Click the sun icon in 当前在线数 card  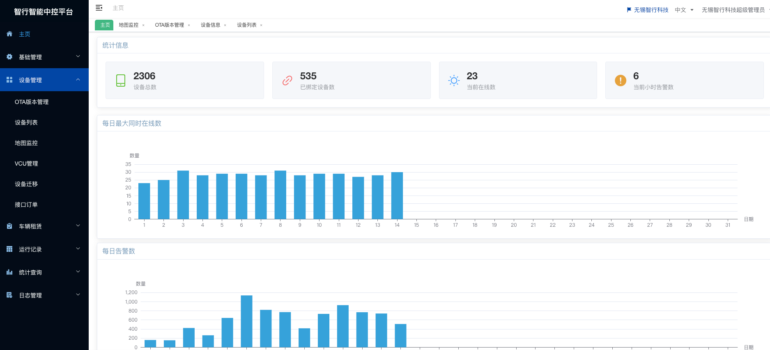pyautogui.click(x=454, y=81)
